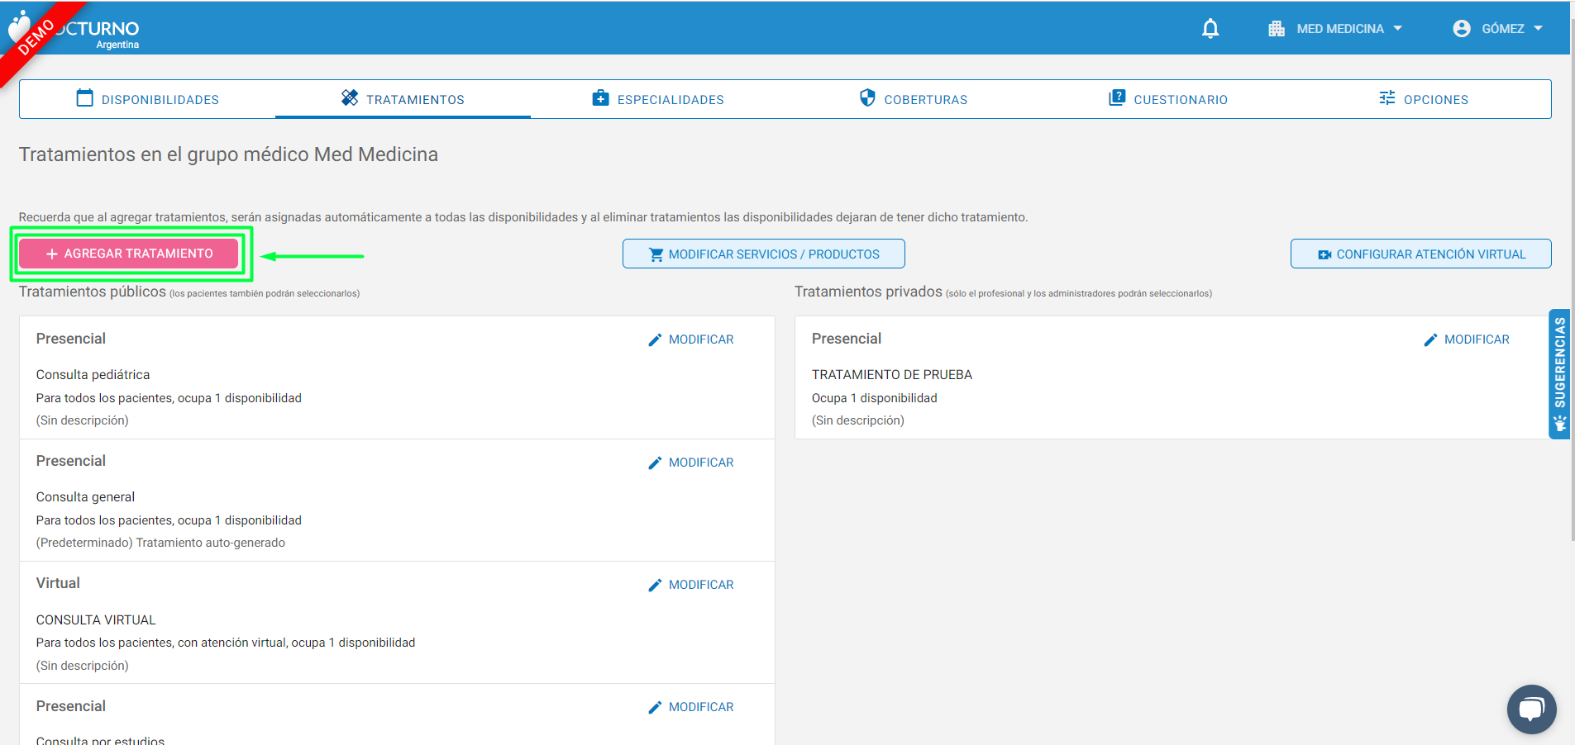
Task: Modify the CONSULTA VIRTUAL treatment
Action: [x=691, y=585]
